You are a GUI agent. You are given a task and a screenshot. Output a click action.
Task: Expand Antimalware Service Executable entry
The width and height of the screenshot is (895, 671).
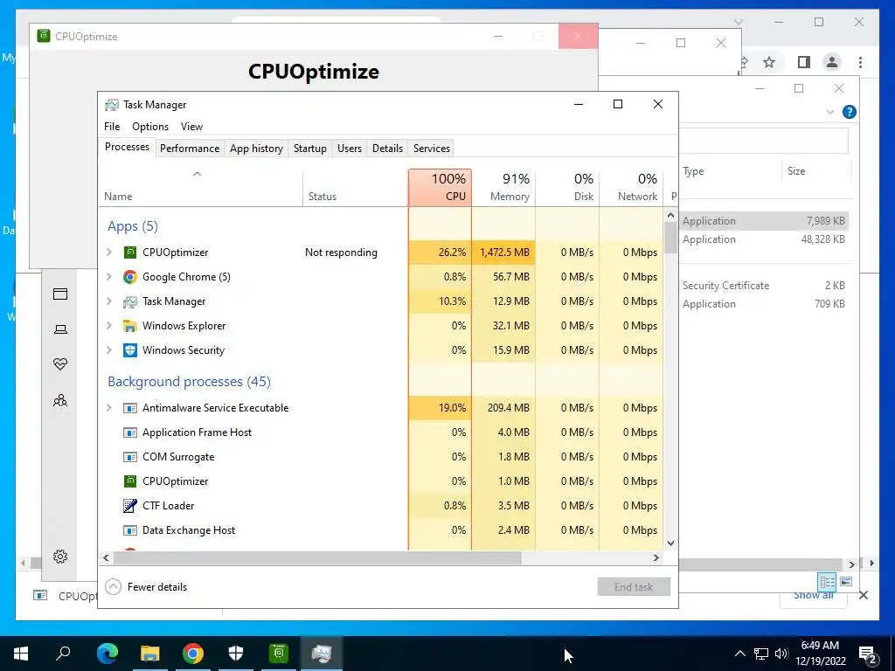click(x=109, y=408)
